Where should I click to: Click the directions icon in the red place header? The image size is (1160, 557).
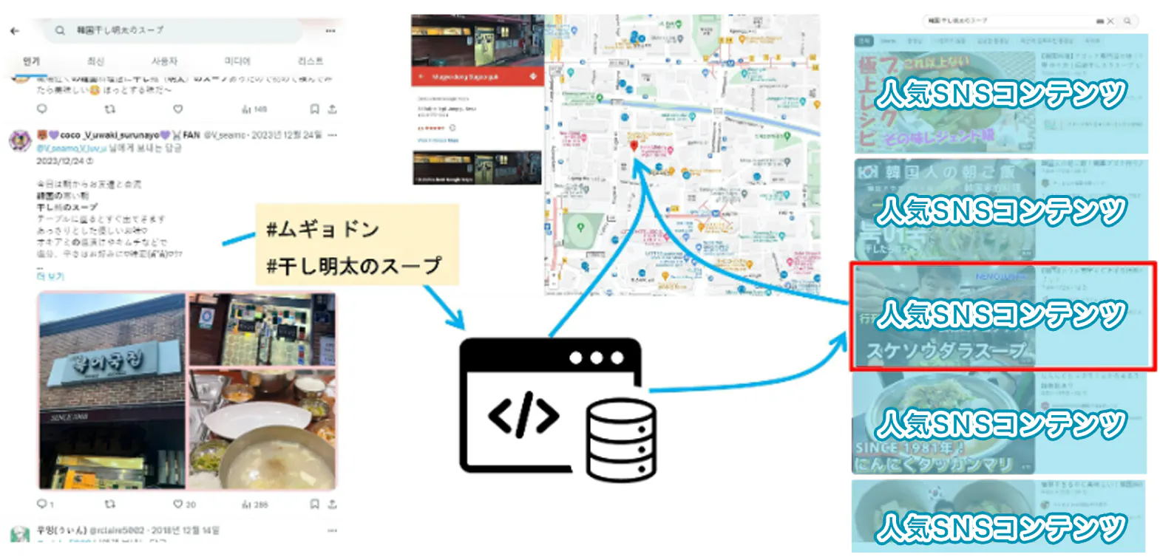tap(532, 77)
